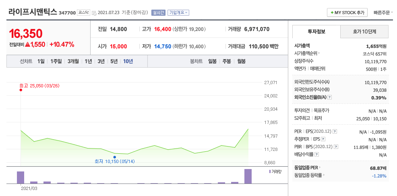Switch to the 투자정보 tab

(316, 32)
